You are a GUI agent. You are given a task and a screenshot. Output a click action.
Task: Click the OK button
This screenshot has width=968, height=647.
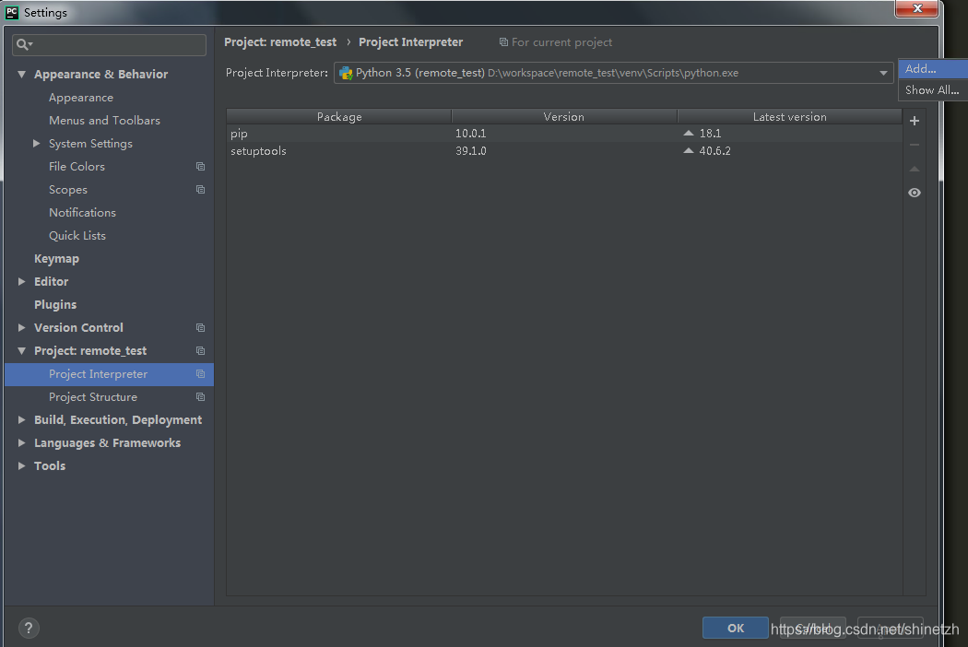[736, 628]
